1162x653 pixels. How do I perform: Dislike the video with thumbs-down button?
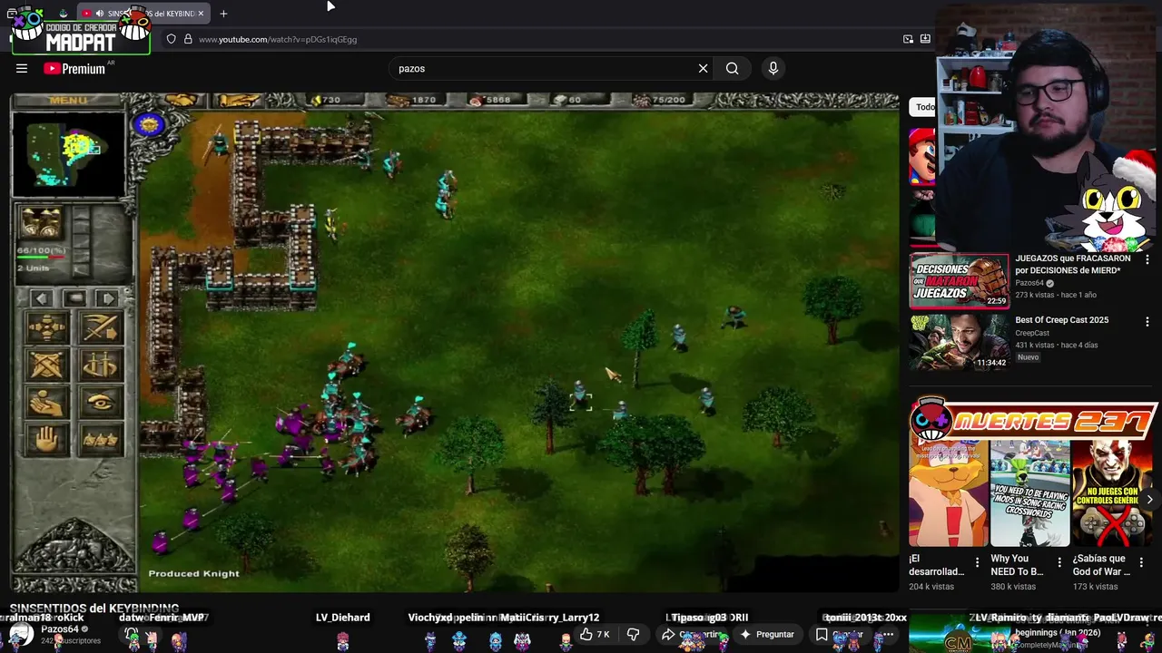[634, 635]
